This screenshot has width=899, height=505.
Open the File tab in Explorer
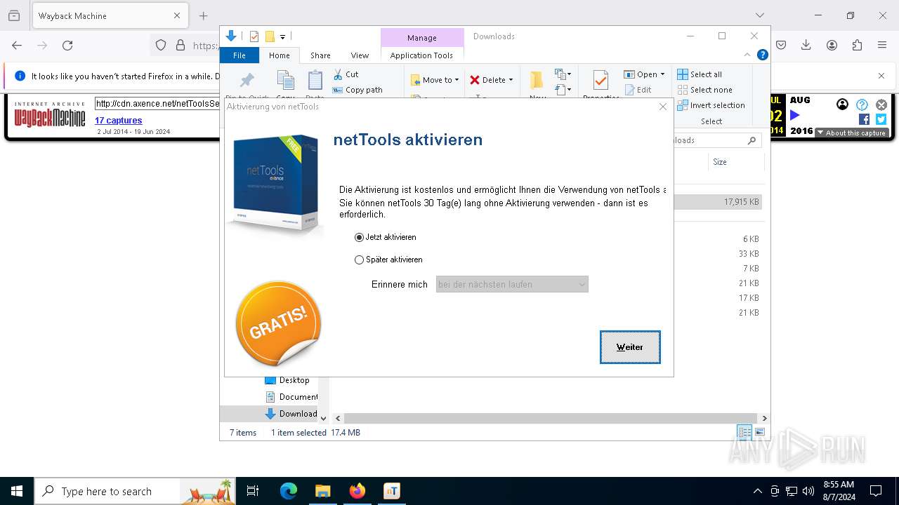239,55
